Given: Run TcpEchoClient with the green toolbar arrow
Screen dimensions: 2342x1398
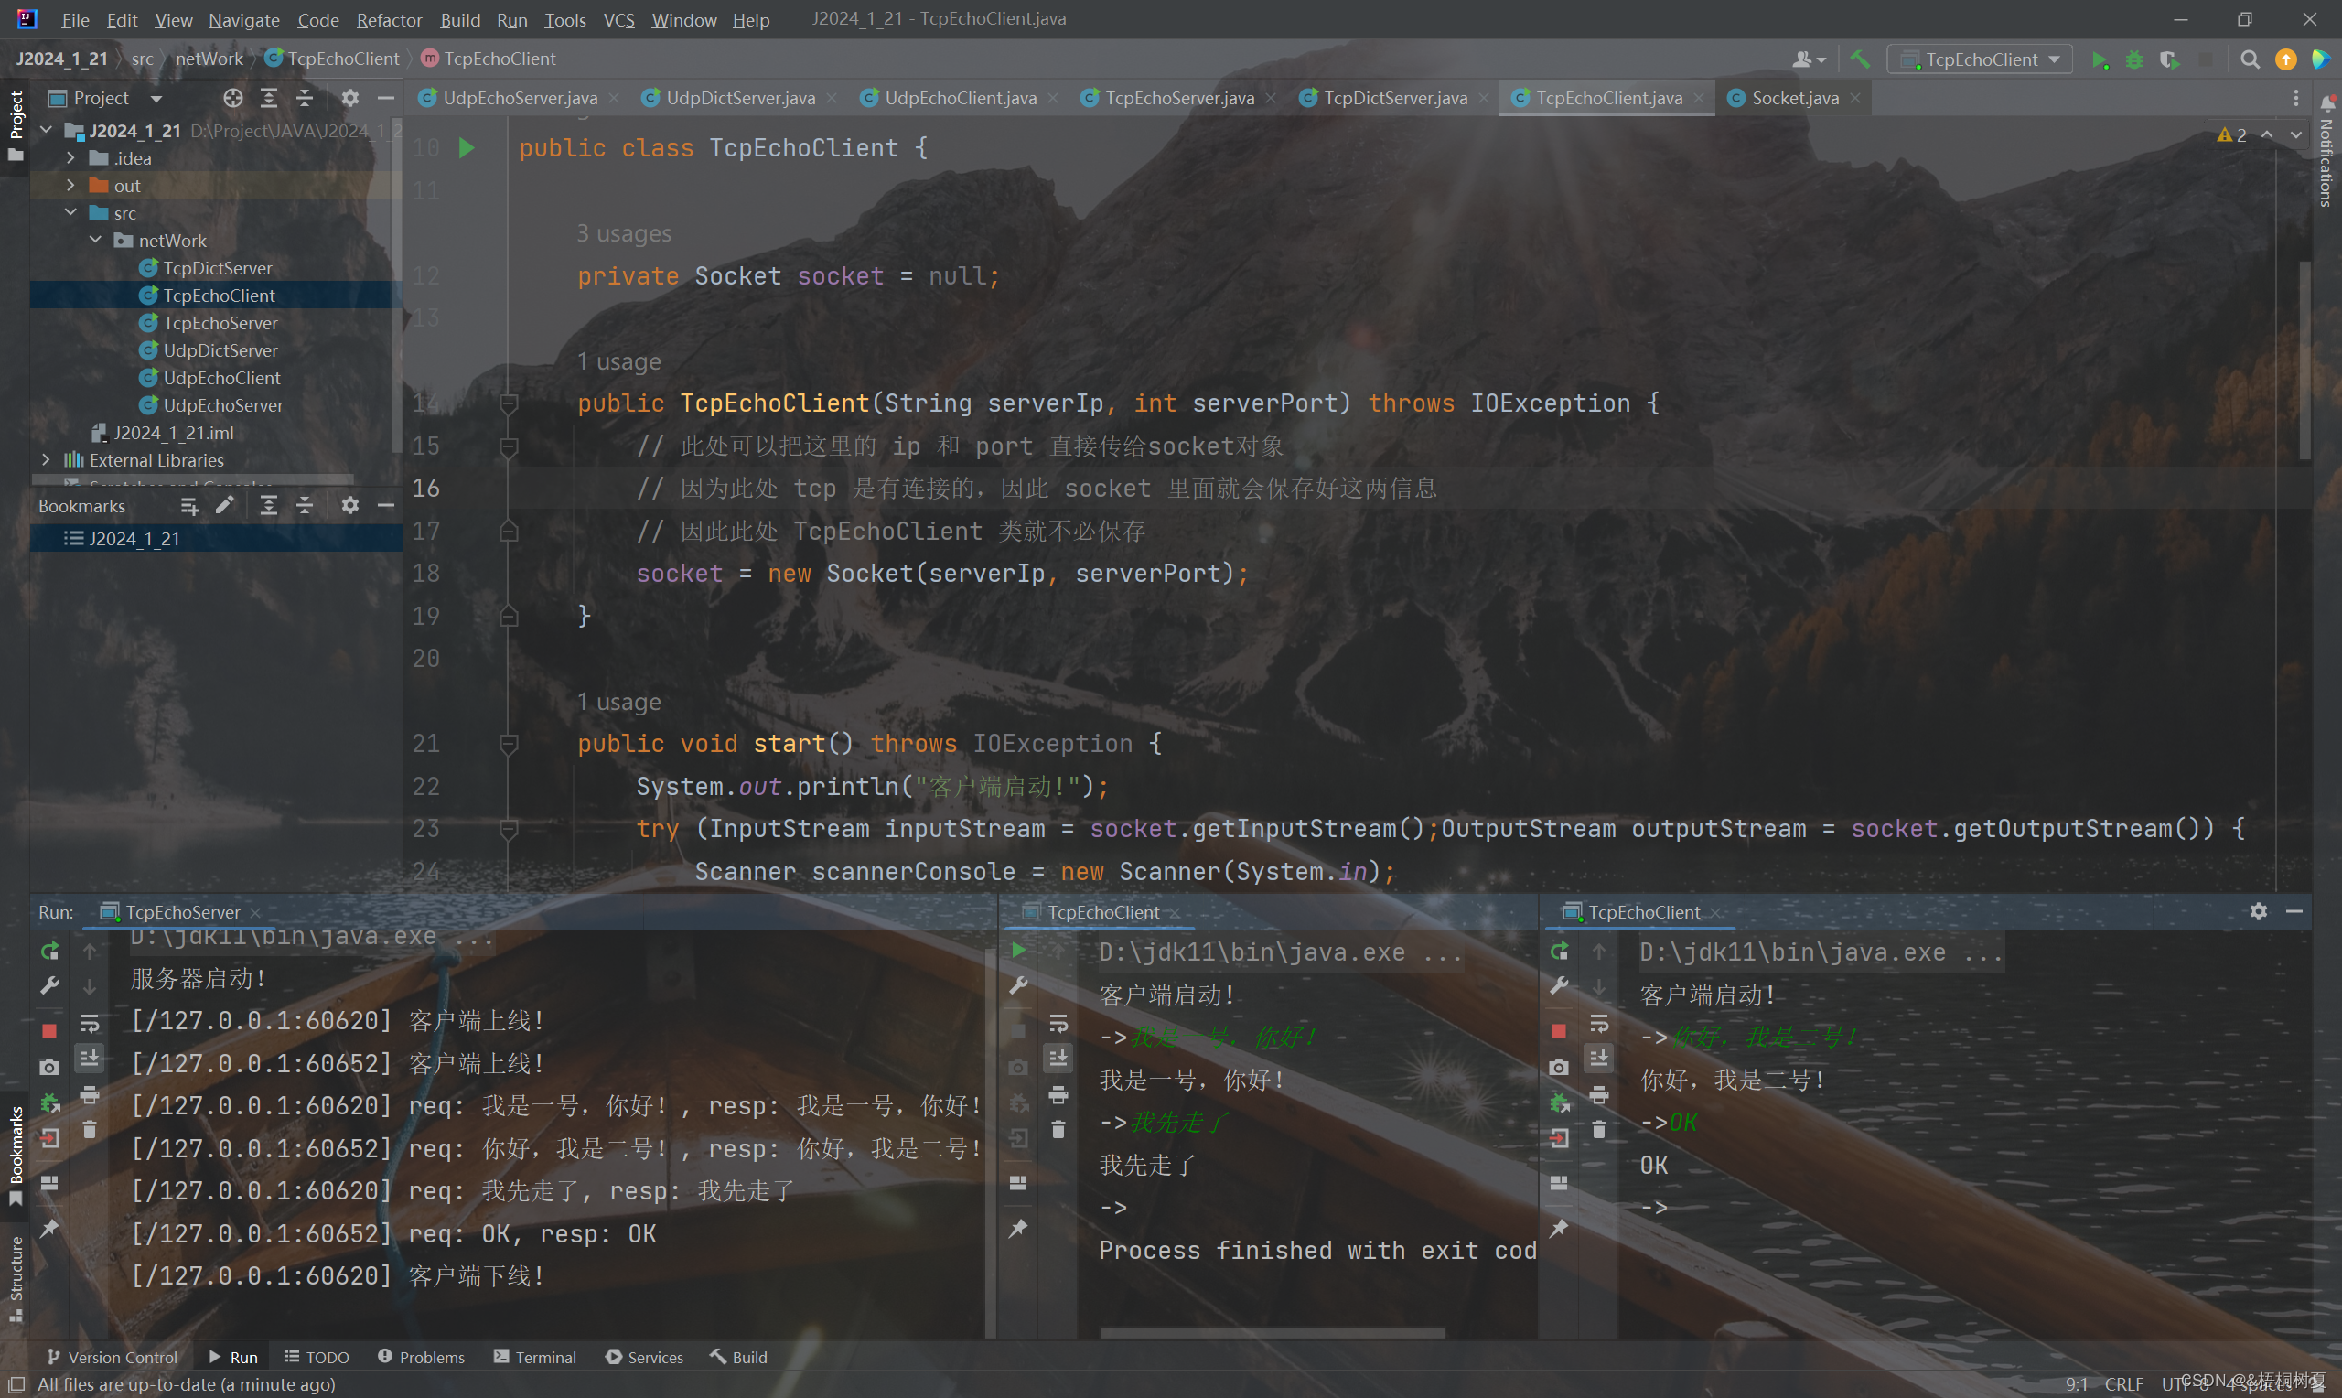Looking at the screenshot, I should (x=2099, y=59).
